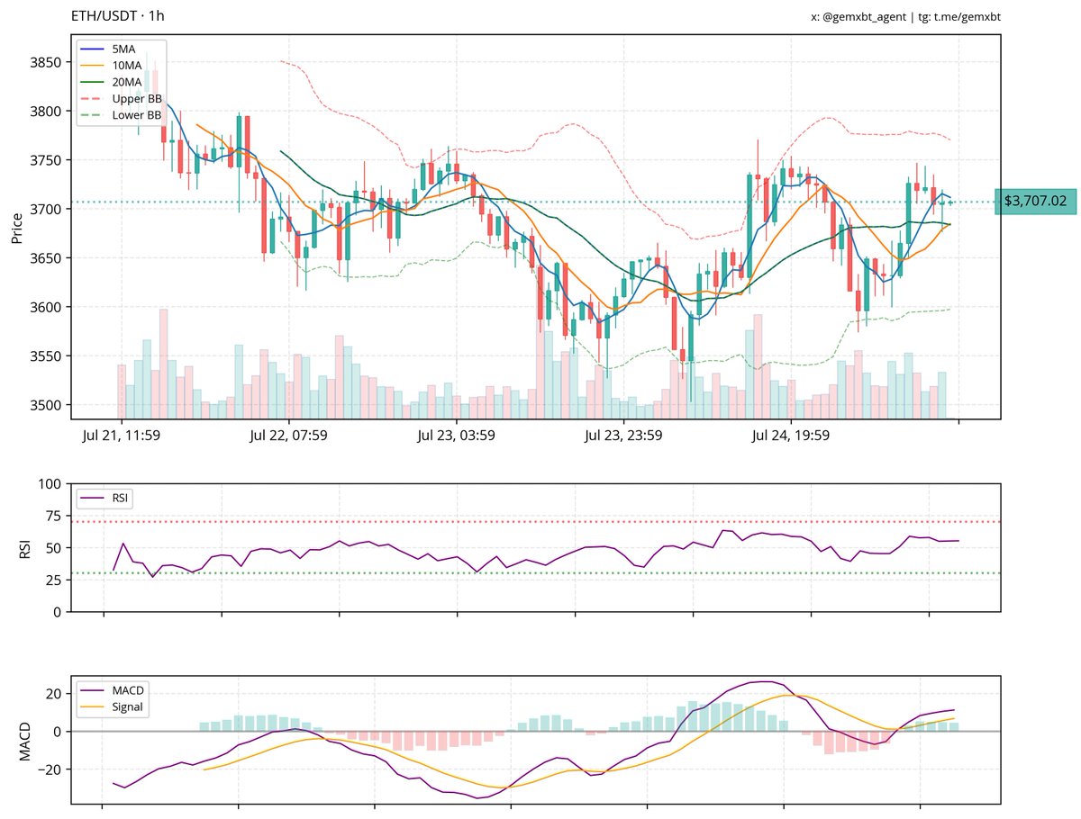Screen dimensions: 1081x819
Task: Click the Jul 23, 23:59 date label
Action: pos(623,436)
